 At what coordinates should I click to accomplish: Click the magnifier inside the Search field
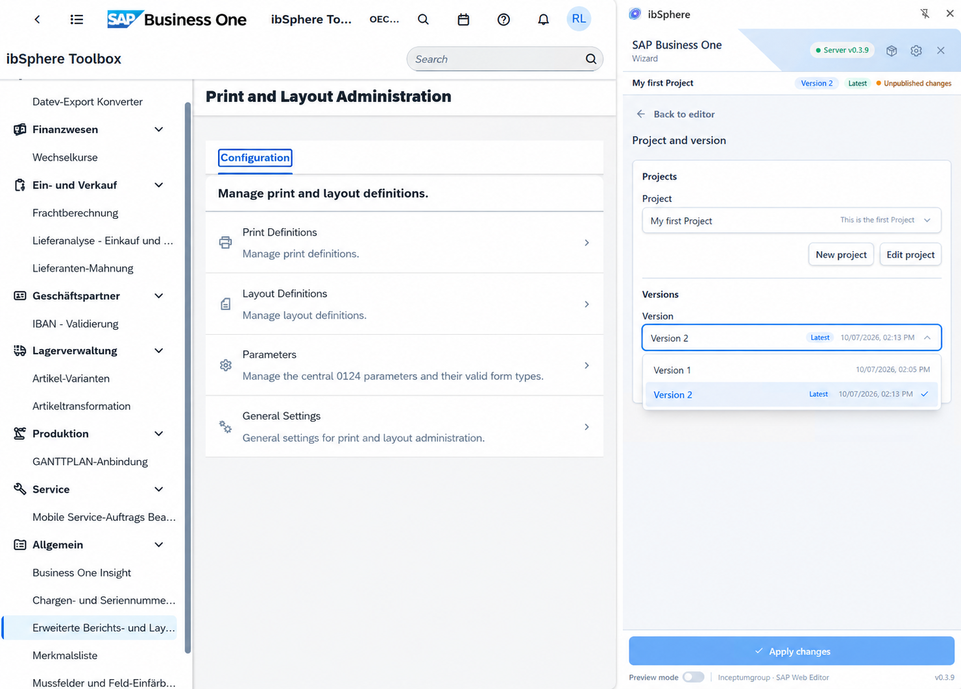(x=590, y=59)
